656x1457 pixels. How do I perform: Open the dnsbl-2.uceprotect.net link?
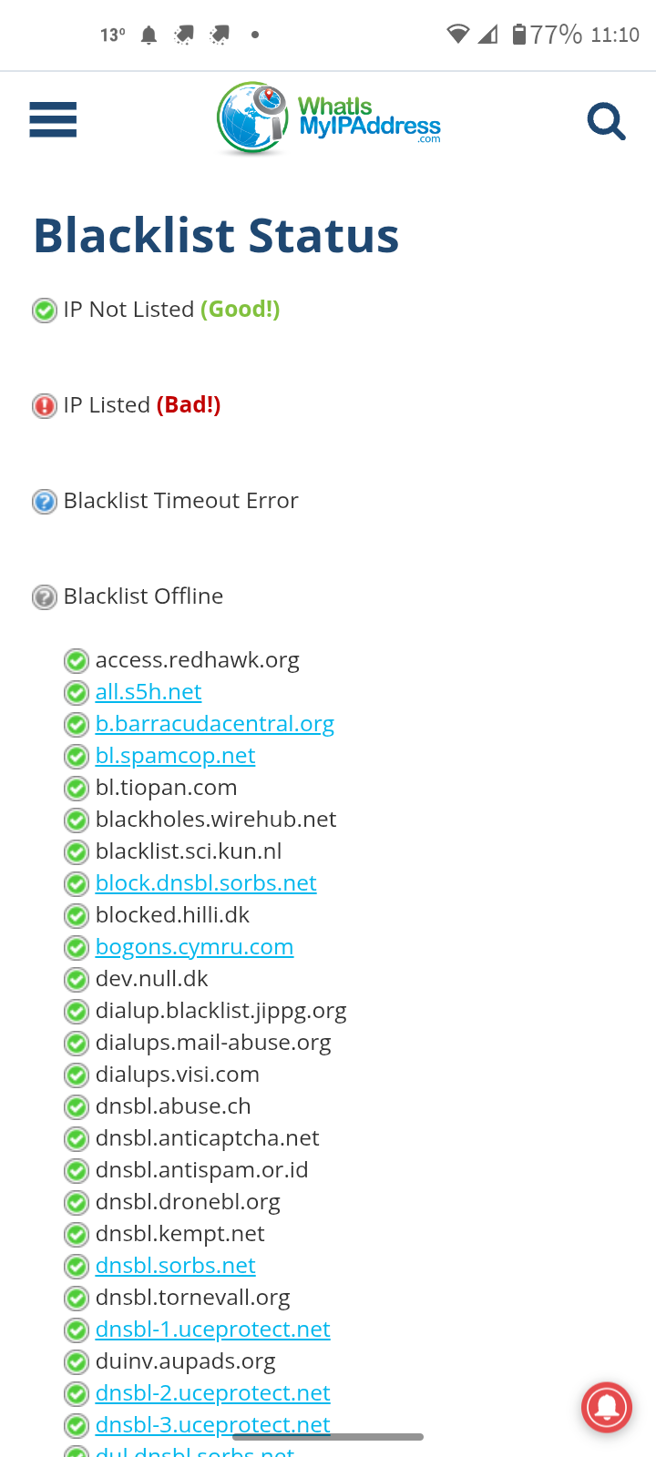tap(212, 1393)
